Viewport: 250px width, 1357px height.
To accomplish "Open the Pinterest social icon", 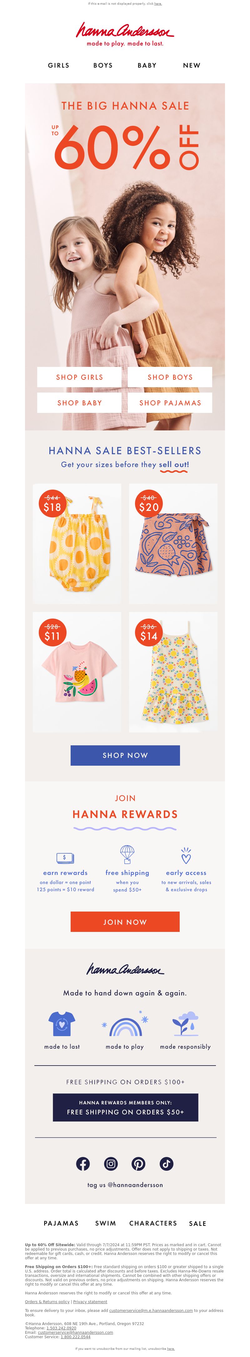I will [x=138, y=1164].
